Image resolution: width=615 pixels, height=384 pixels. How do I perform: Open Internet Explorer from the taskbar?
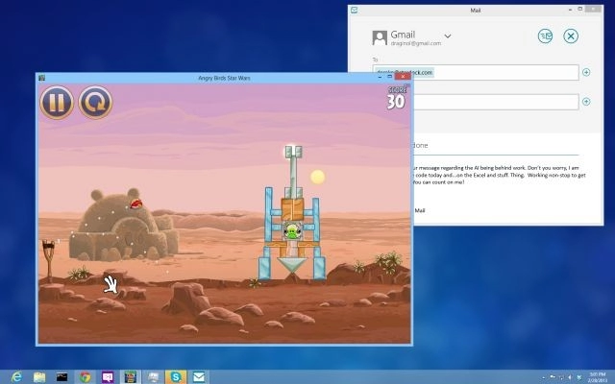(x=16, y=377)
